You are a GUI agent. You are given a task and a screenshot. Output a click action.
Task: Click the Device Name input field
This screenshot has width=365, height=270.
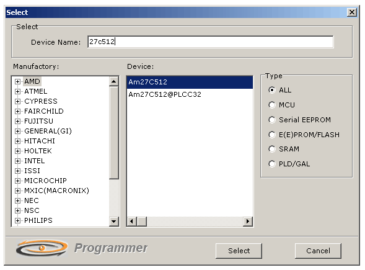click(x=211, y=42)
